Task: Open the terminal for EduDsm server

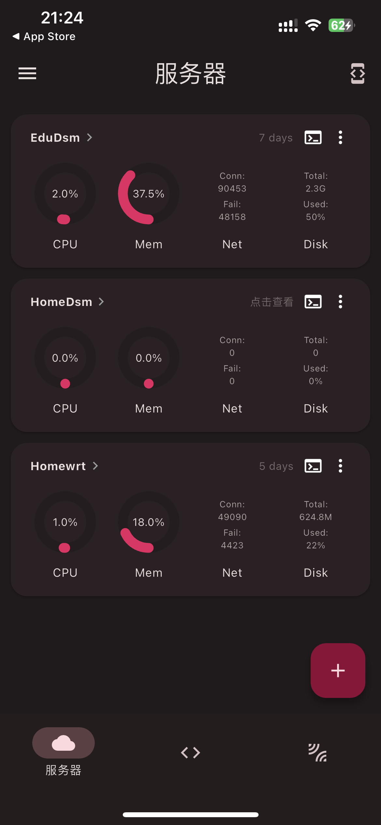Action: pyautogui.click(x=313, y=137)
